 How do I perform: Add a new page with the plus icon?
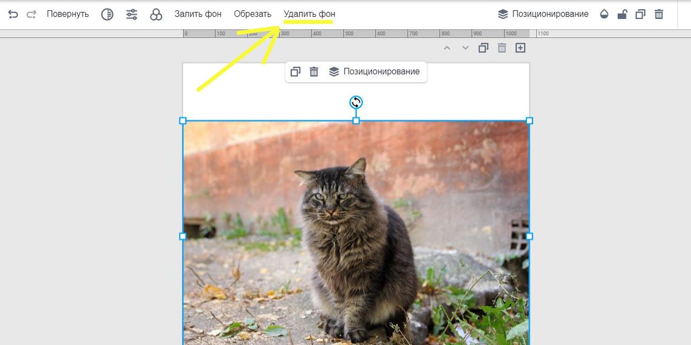click(521, 48)
